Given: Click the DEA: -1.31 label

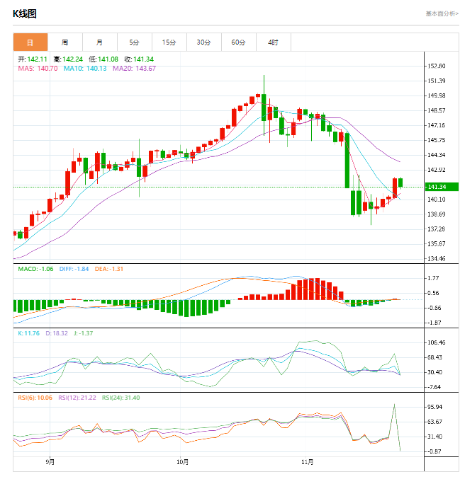Looking at the screenshot, I should pos(109,269).
